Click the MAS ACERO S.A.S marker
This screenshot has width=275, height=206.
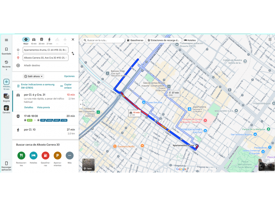[x=236, y=111]
